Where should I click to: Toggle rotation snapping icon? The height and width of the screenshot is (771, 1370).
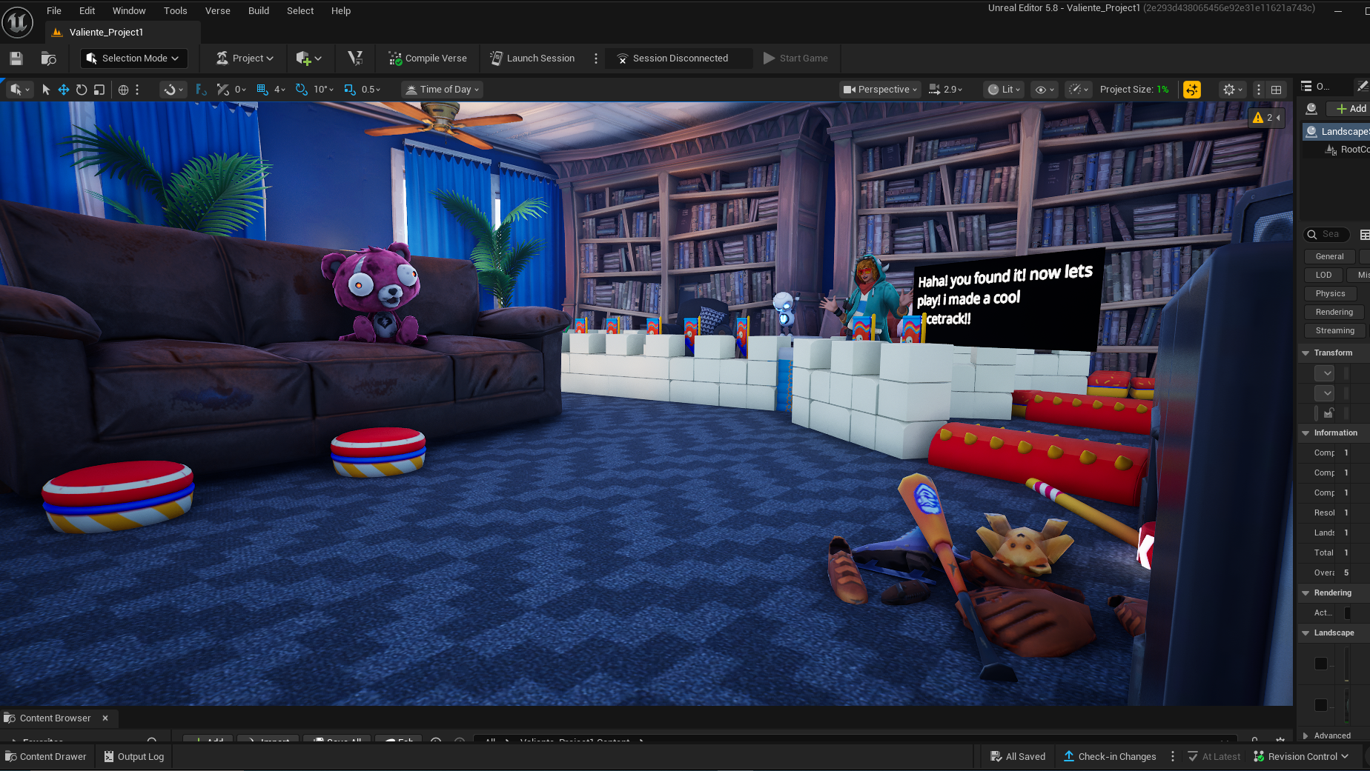click(302, 90)
